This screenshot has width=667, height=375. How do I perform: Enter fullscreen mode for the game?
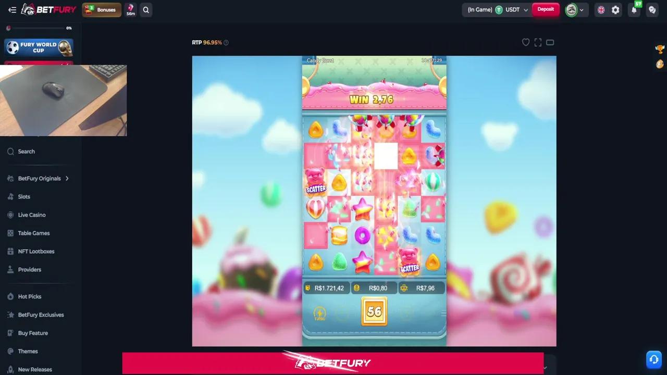[x=538, y=42]
